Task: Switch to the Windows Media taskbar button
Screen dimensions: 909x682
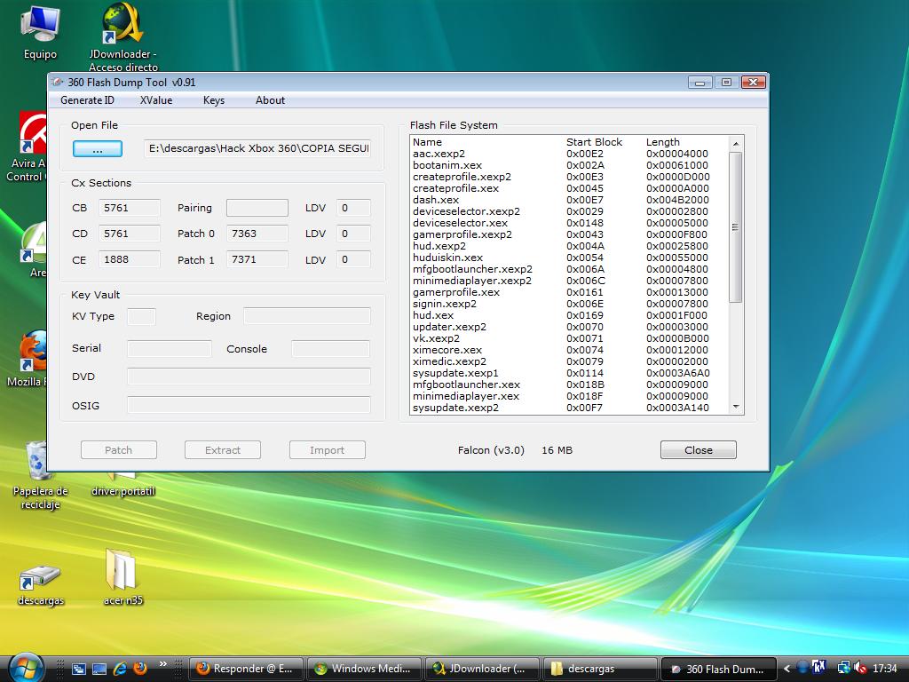Action: 365,669
